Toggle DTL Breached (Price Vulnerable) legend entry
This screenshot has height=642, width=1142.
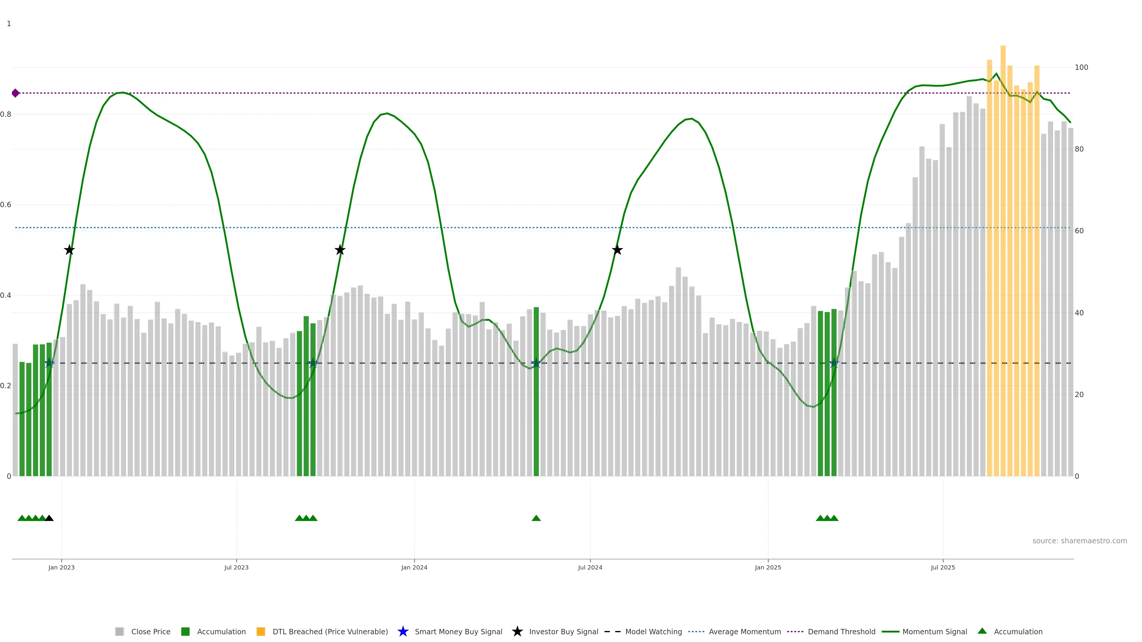tap(330, 631)
